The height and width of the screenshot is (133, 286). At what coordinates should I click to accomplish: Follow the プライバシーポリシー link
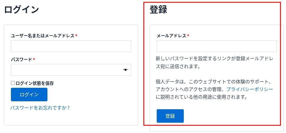coord(249,89)
